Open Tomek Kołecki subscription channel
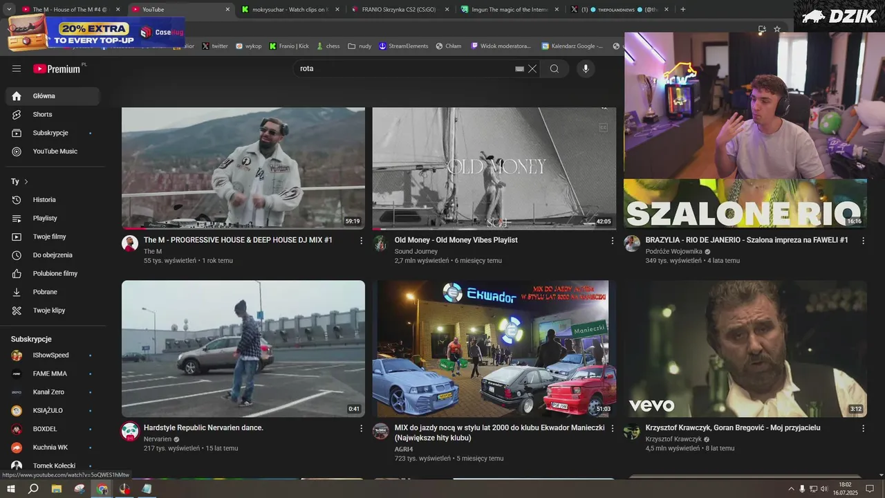885x498 pixels. 53,465
